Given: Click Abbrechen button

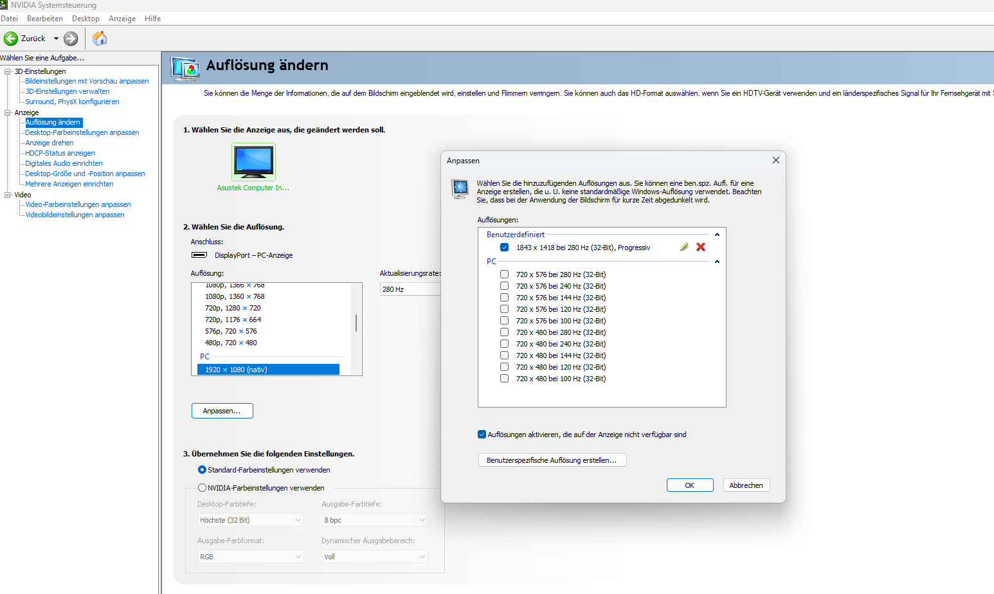Looking at the screenshot, I should (746, 485).
